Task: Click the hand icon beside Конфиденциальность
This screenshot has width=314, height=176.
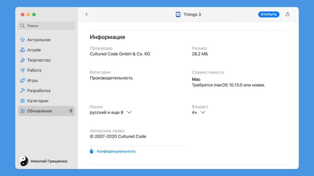Action: point(92,151)
